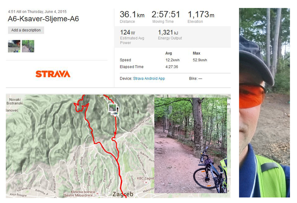Click the Zagreb city label on the map
The image size is (297, 203).
point(123,194)
